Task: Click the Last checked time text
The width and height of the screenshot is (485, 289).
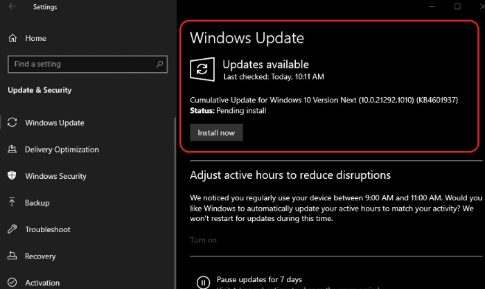Action: (274, 77)
